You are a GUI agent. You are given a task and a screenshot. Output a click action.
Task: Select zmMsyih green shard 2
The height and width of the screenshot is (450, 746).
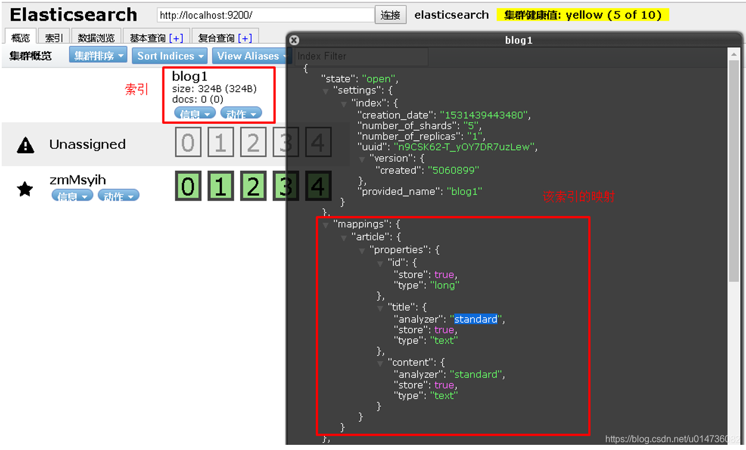[x=253, y=186]
